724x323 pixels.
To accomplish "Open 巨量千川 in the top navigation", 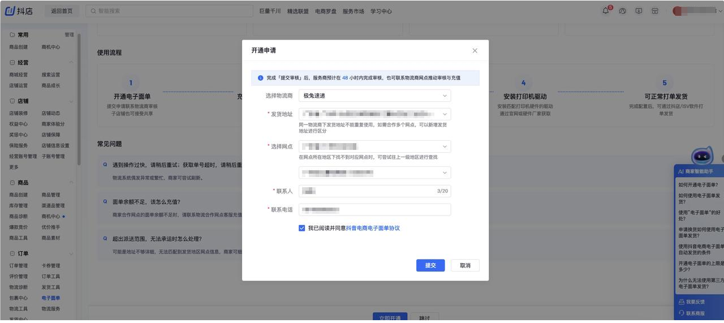I will click(270, 11).
